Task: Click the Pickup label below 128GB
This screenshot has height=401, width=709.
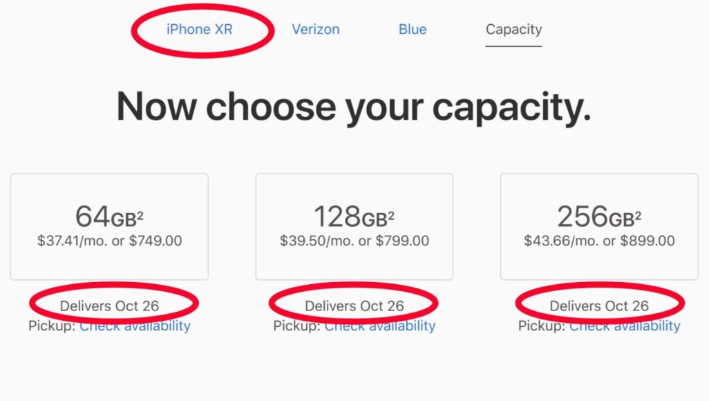Action: [x=296, y=326]
